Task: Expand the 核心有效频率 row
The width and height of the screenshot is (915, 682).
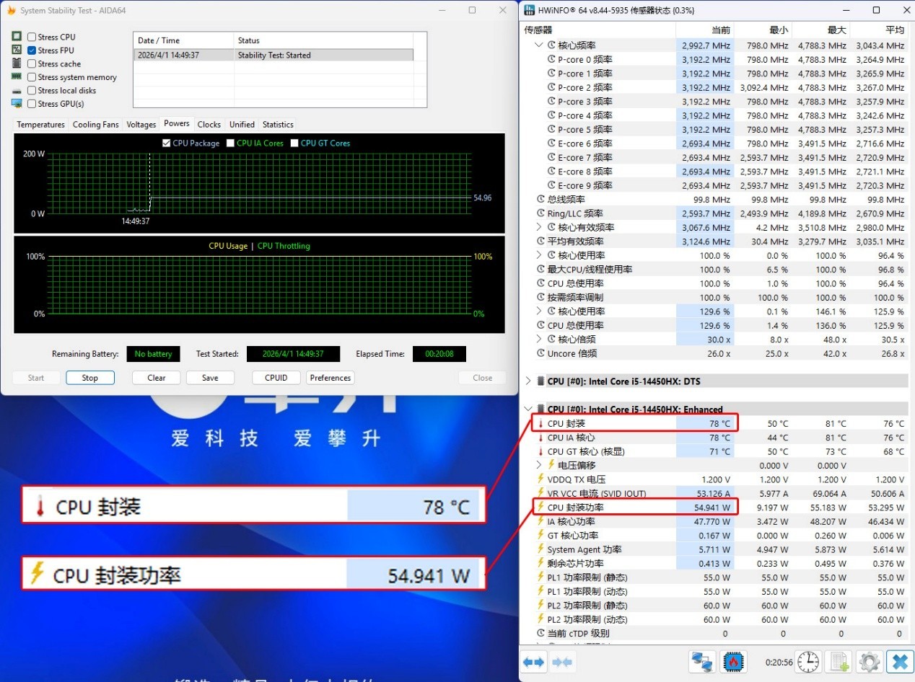Action: pos(538,227)
